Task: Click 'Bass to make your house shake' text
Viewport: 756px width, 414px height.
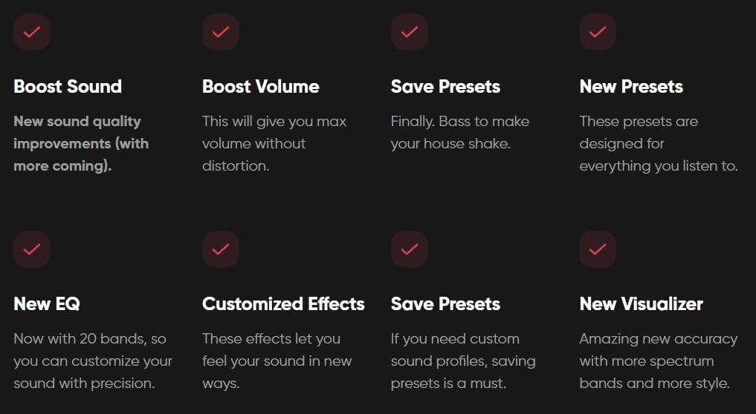Action: tap(460, 132)
